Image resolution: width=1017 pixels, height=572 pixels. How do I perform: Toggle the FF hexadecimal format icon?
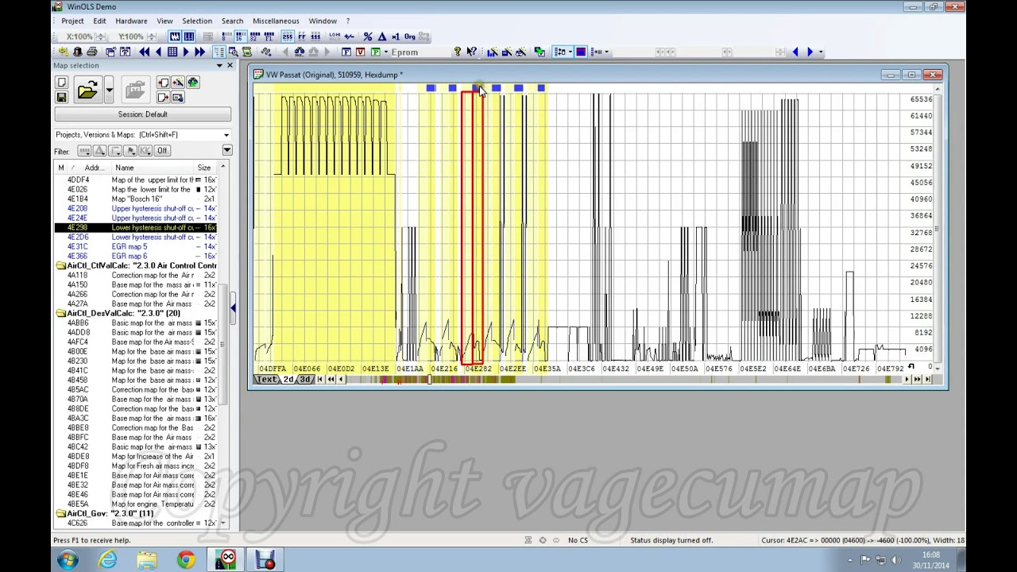(302, 37)
